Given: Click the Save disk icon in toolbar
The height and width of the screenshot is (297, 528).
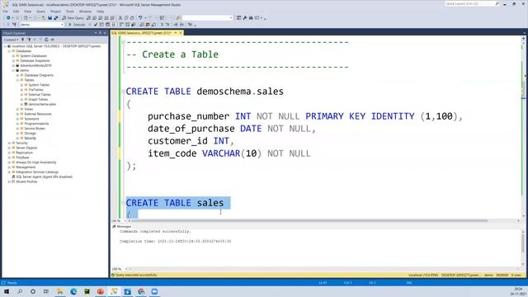Looking at the screenshot, I should [49, 18].
